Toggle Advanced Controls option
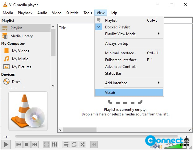The width and height of the screenshot is (193, 150). [x=129, y=67]
